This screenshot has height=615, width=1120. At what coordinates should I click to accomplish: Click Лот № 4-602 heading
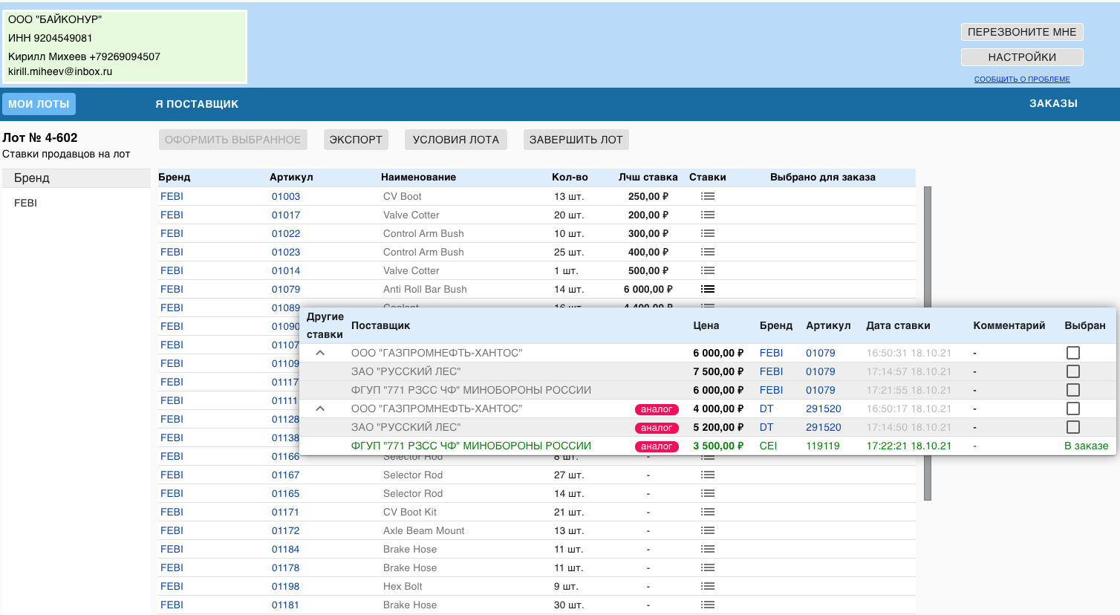40,137
